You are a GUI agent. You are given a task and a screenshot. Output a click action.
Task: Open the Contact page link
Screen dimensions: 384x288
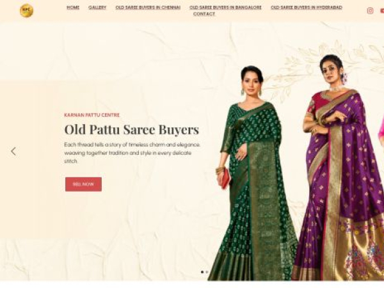pos(204,14)
